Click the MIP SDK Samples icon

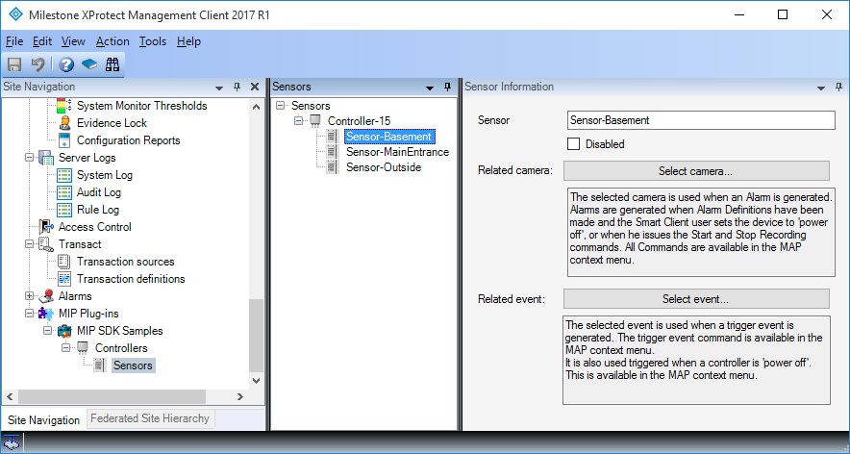64,331
